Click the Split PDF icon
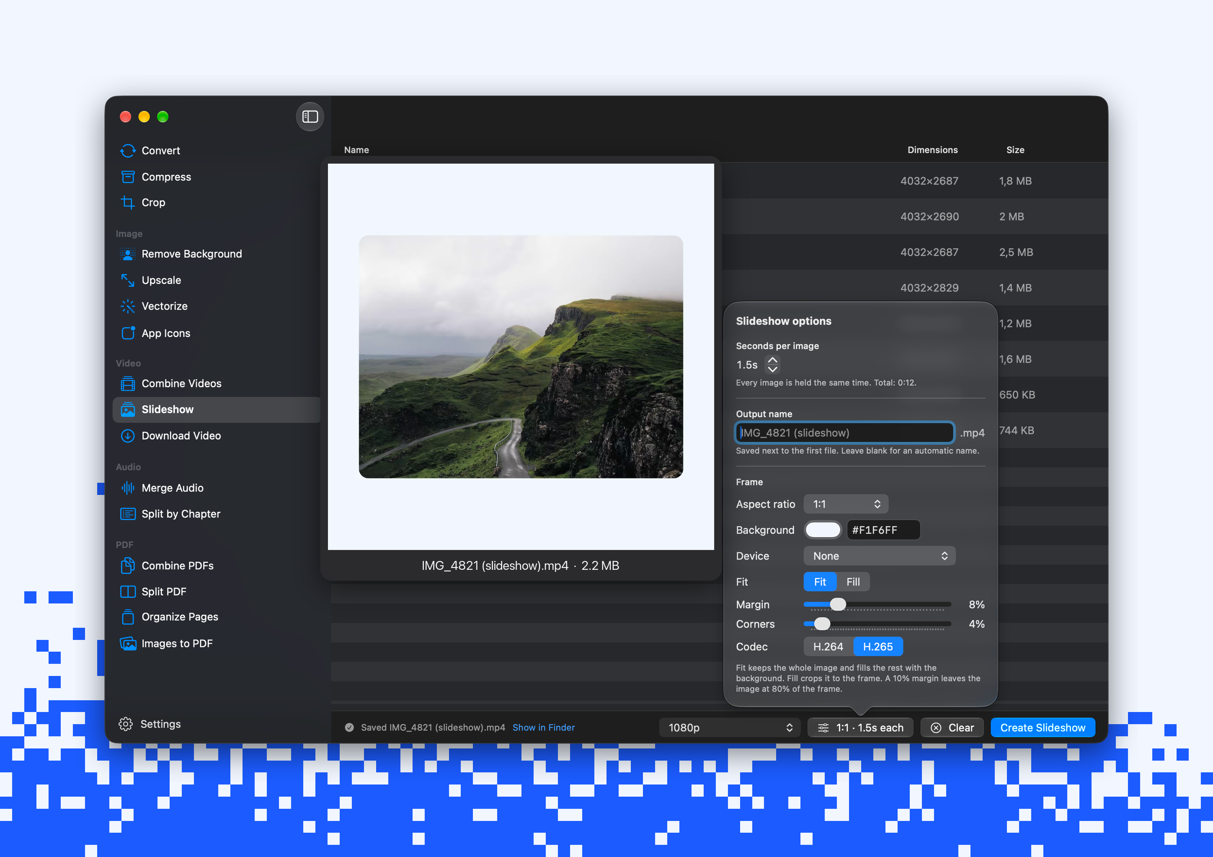 coord(128,591)
